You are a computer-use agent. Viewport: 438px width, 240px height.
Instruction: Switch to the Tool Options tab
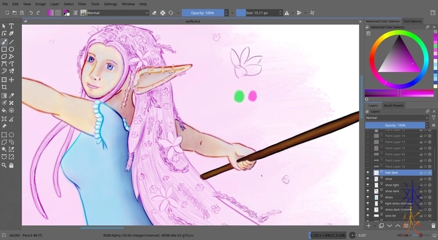tap(413, 21)
